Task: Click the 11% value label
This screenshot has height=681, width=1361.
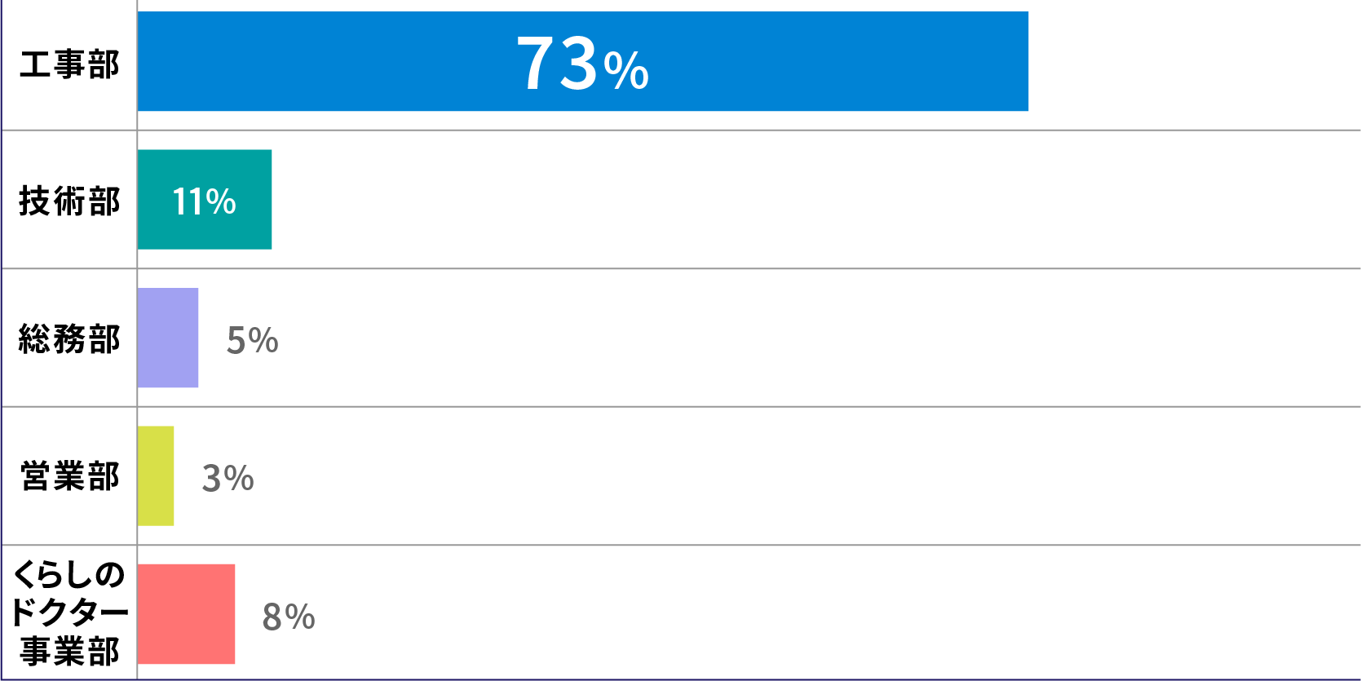Action: 204,201
